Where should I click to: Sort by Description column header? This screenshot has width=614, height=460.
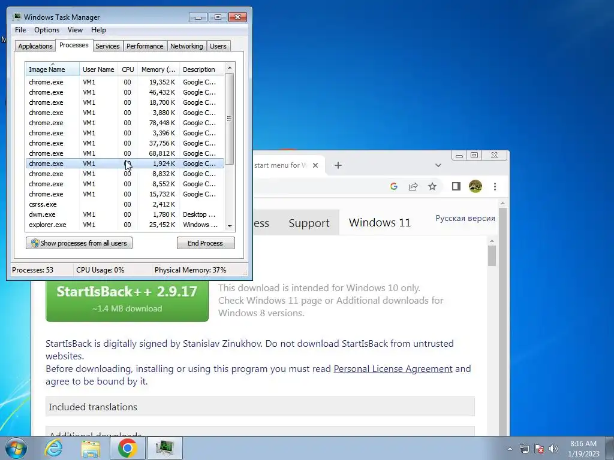pos(201,69)
